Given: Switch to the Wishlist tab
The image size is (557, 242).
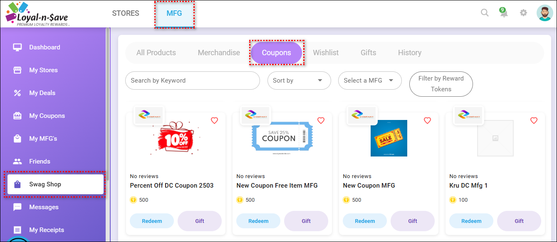Looking at the screenshot, I should click(326, 53).
